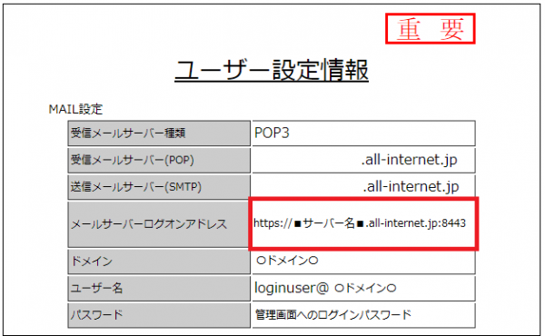Screen dimensions: 545x336
Task: Click the MAIL設定 section label
Action: click(75, 109)
